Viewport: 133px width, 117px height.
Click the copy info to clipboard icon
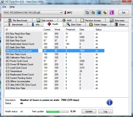(87, 13)
